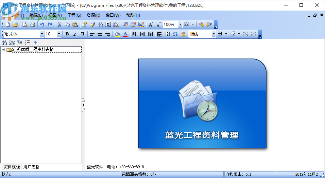Click the Find binoculars icon in top toolbar
The width and height of the screenshot is (325, 178).
[100, 25]
